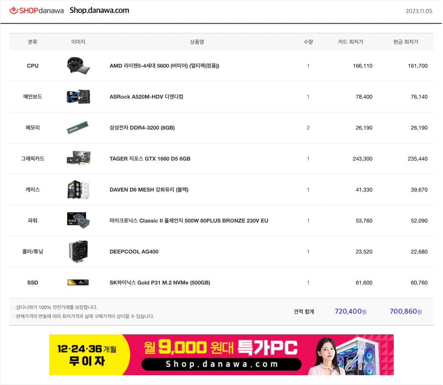Click the 케이스 category label
The image size is (443, 385).
tap(33, 190)
